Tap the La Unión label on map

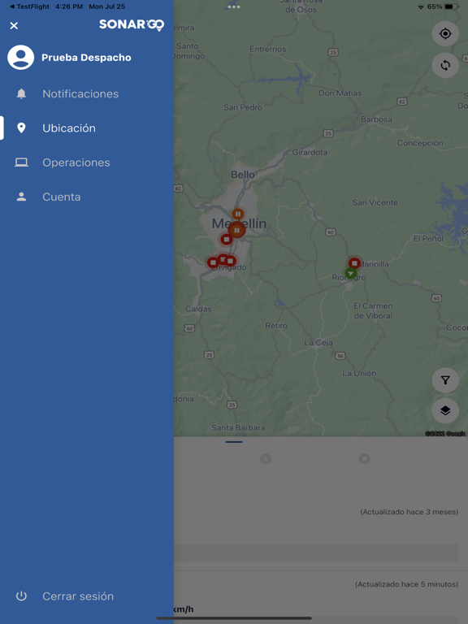359,373
